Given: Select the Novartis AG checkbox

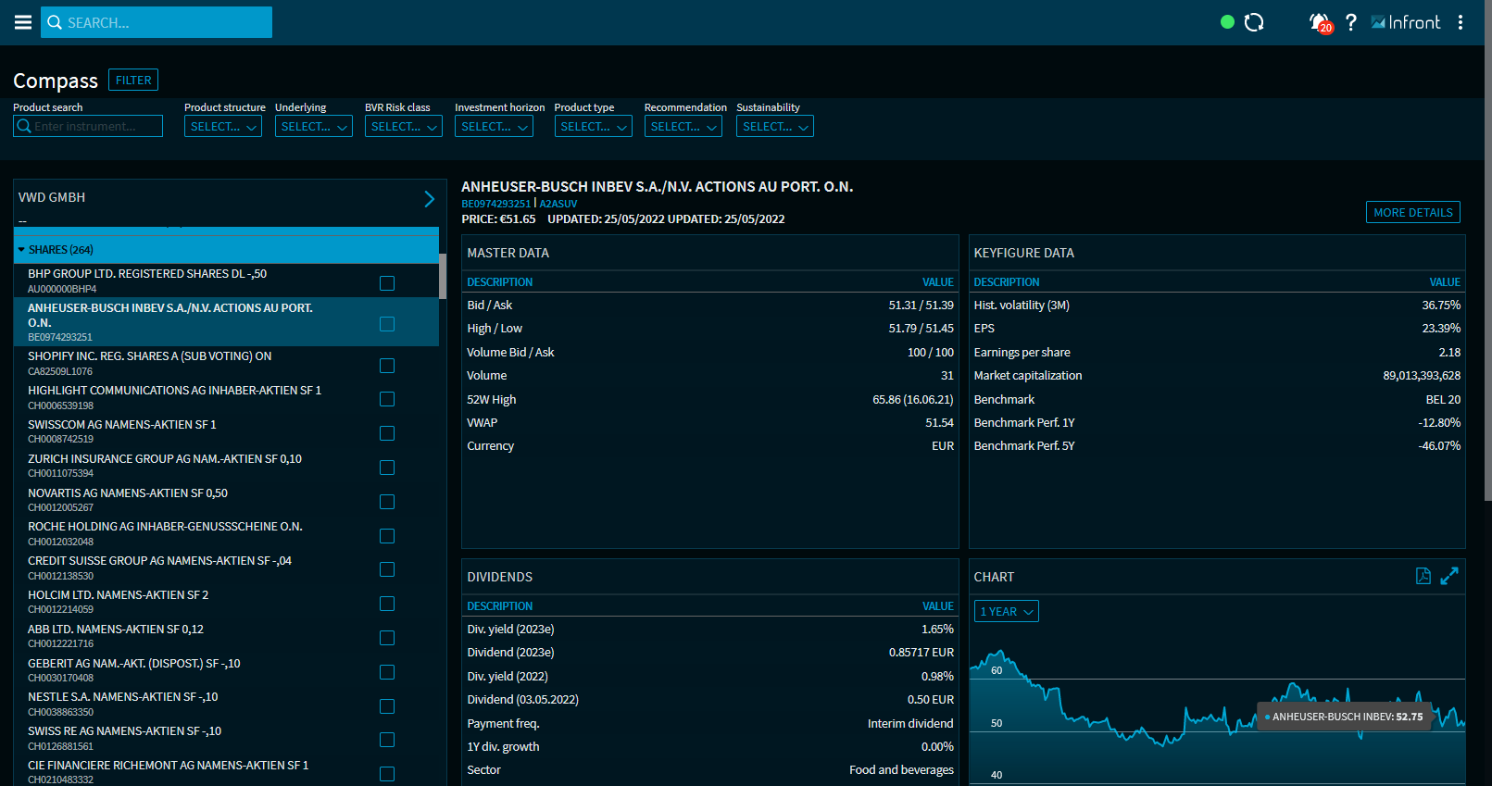Looking at the screenshot, I should tap(387, 502).
